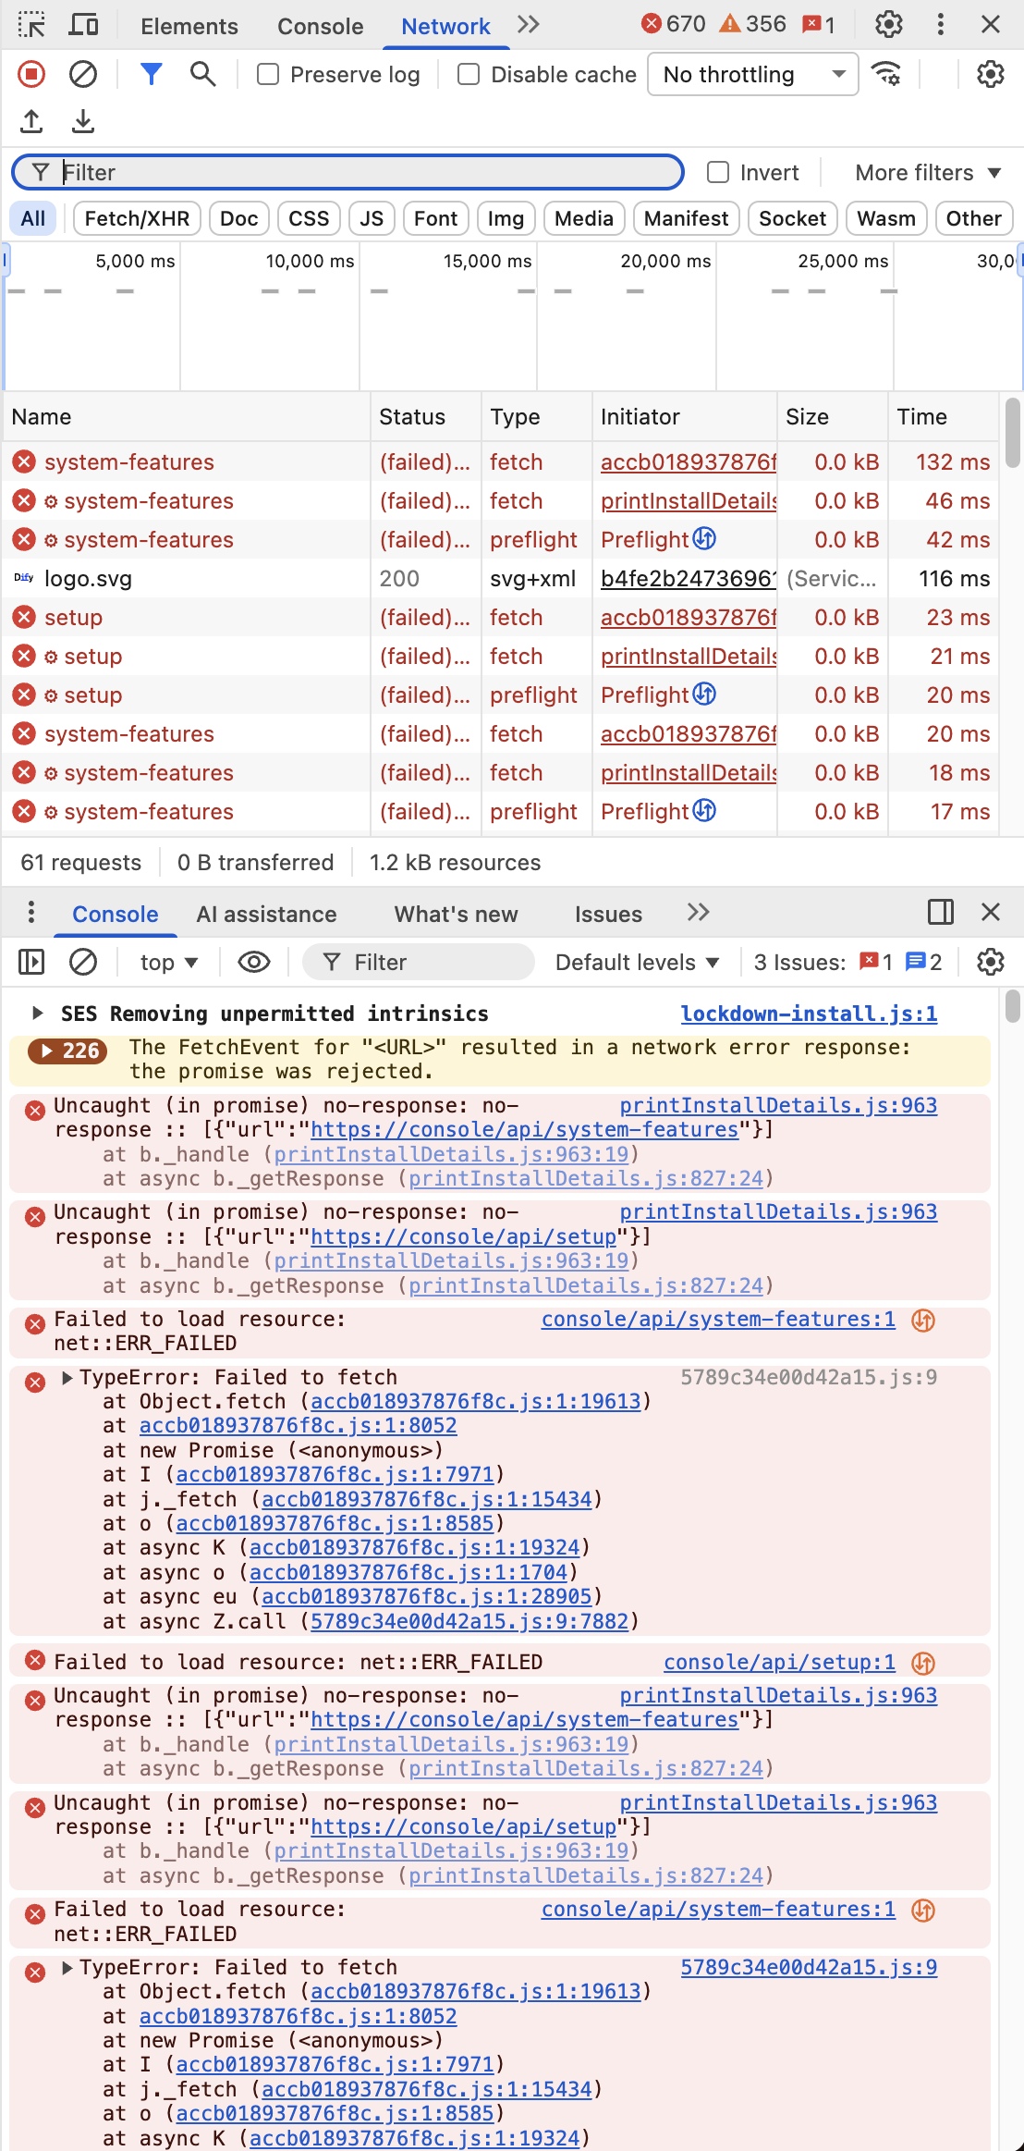Screen dimensions: 1024x2151
Task: Select the inspect element picker icon
Action: click(31, 25)
